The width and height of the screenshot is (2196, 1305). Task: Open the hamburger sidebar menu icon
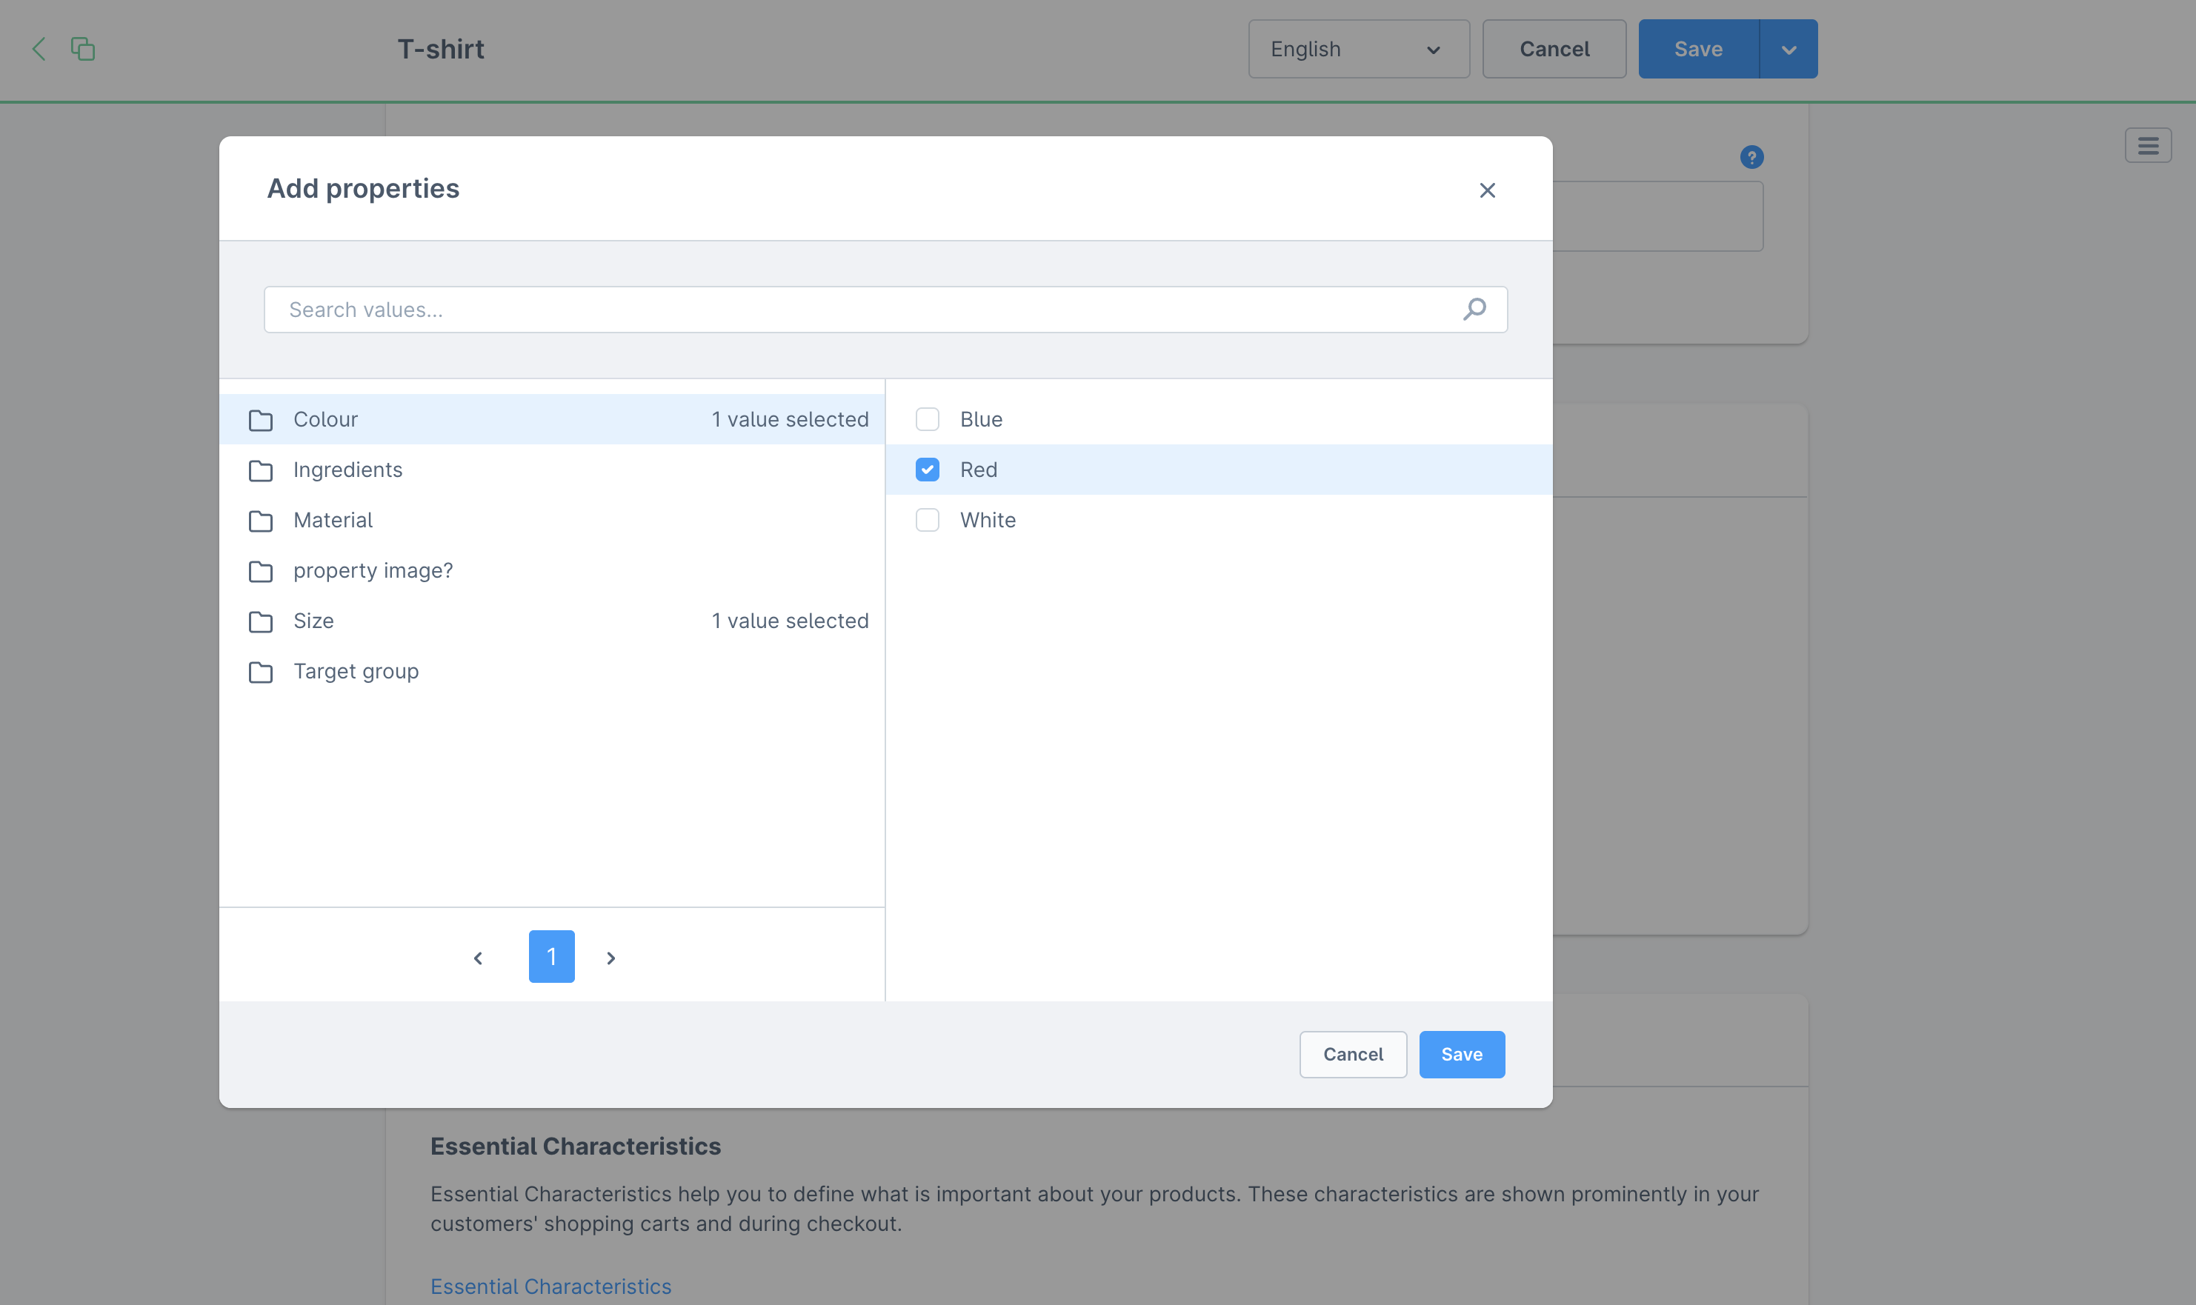pyautogui.click(x=2147, y=146)
